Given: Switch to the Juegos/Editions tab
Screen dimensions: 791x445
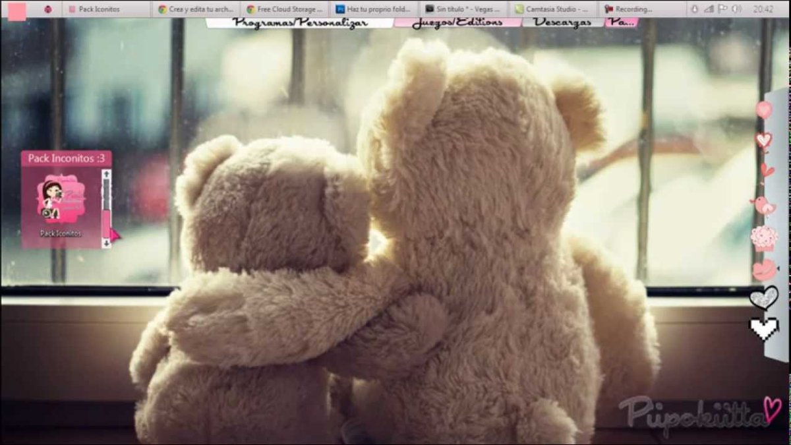Looking at the screenshot, I should [x=457, y=22].
